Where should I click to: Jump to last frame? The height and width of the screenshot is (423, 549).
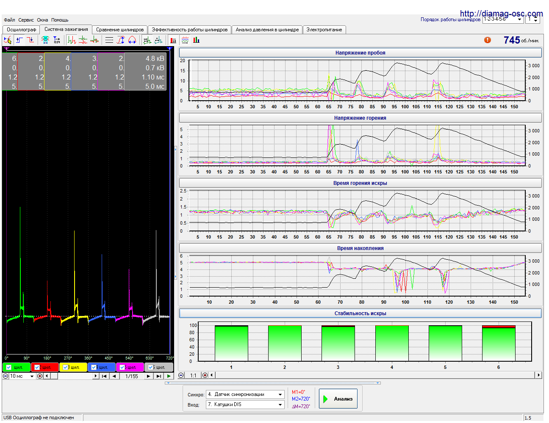tap(158, 376)
